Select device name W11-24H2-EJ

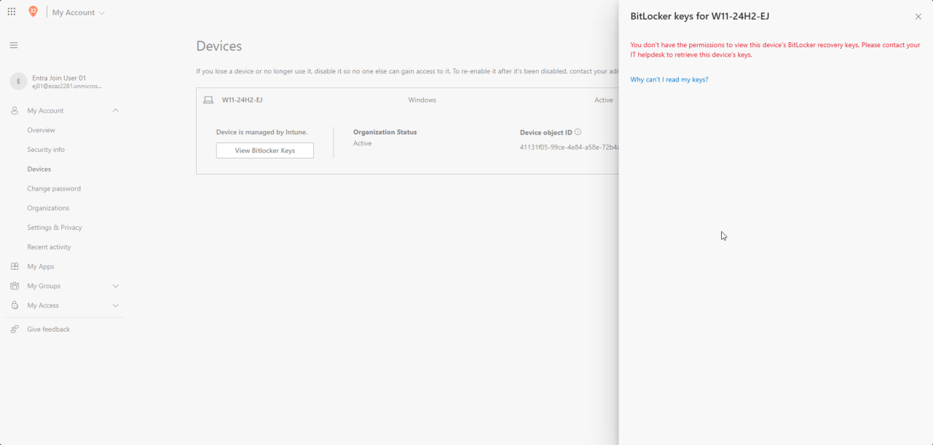[x=243, y=100]
